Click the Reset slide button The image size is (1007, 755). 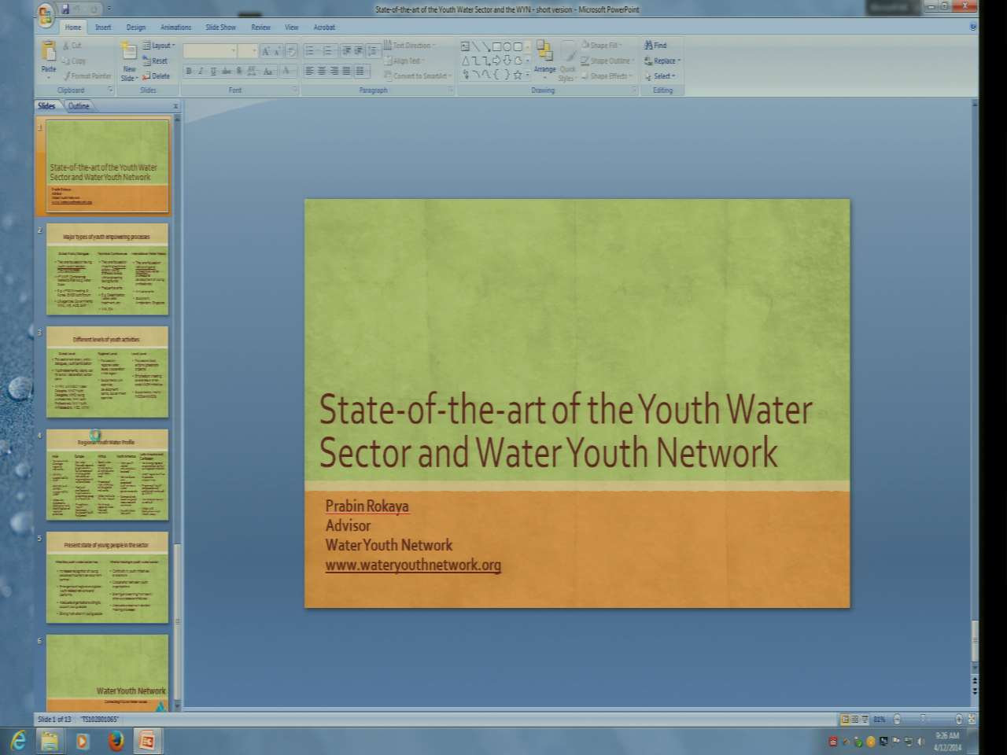coord(155,61)
